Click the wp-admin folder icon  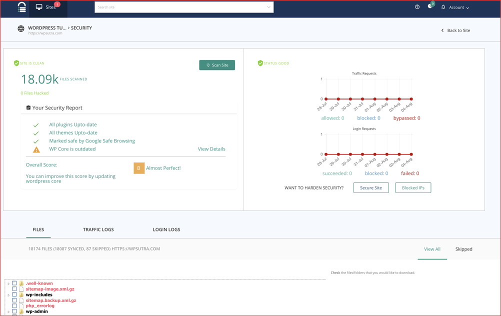click(21, 311)
